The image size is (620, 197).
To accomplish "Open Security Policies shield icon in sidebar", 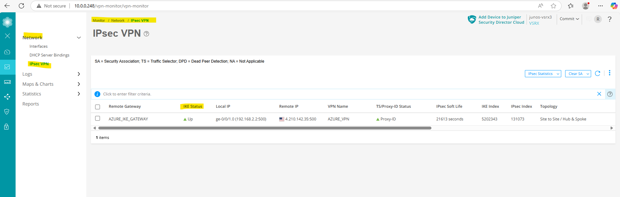I will (6, 112).
